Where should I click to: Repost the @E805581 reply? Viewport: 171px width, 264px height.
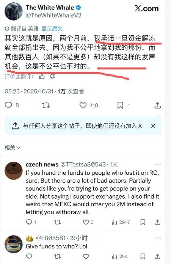[x=58, y=256]
